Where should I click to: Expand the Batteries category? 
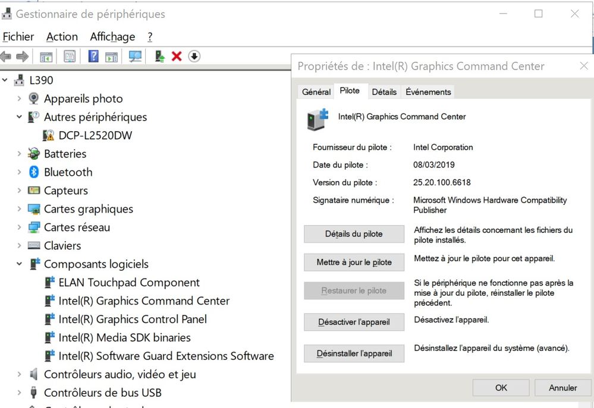tap(19, 154)
